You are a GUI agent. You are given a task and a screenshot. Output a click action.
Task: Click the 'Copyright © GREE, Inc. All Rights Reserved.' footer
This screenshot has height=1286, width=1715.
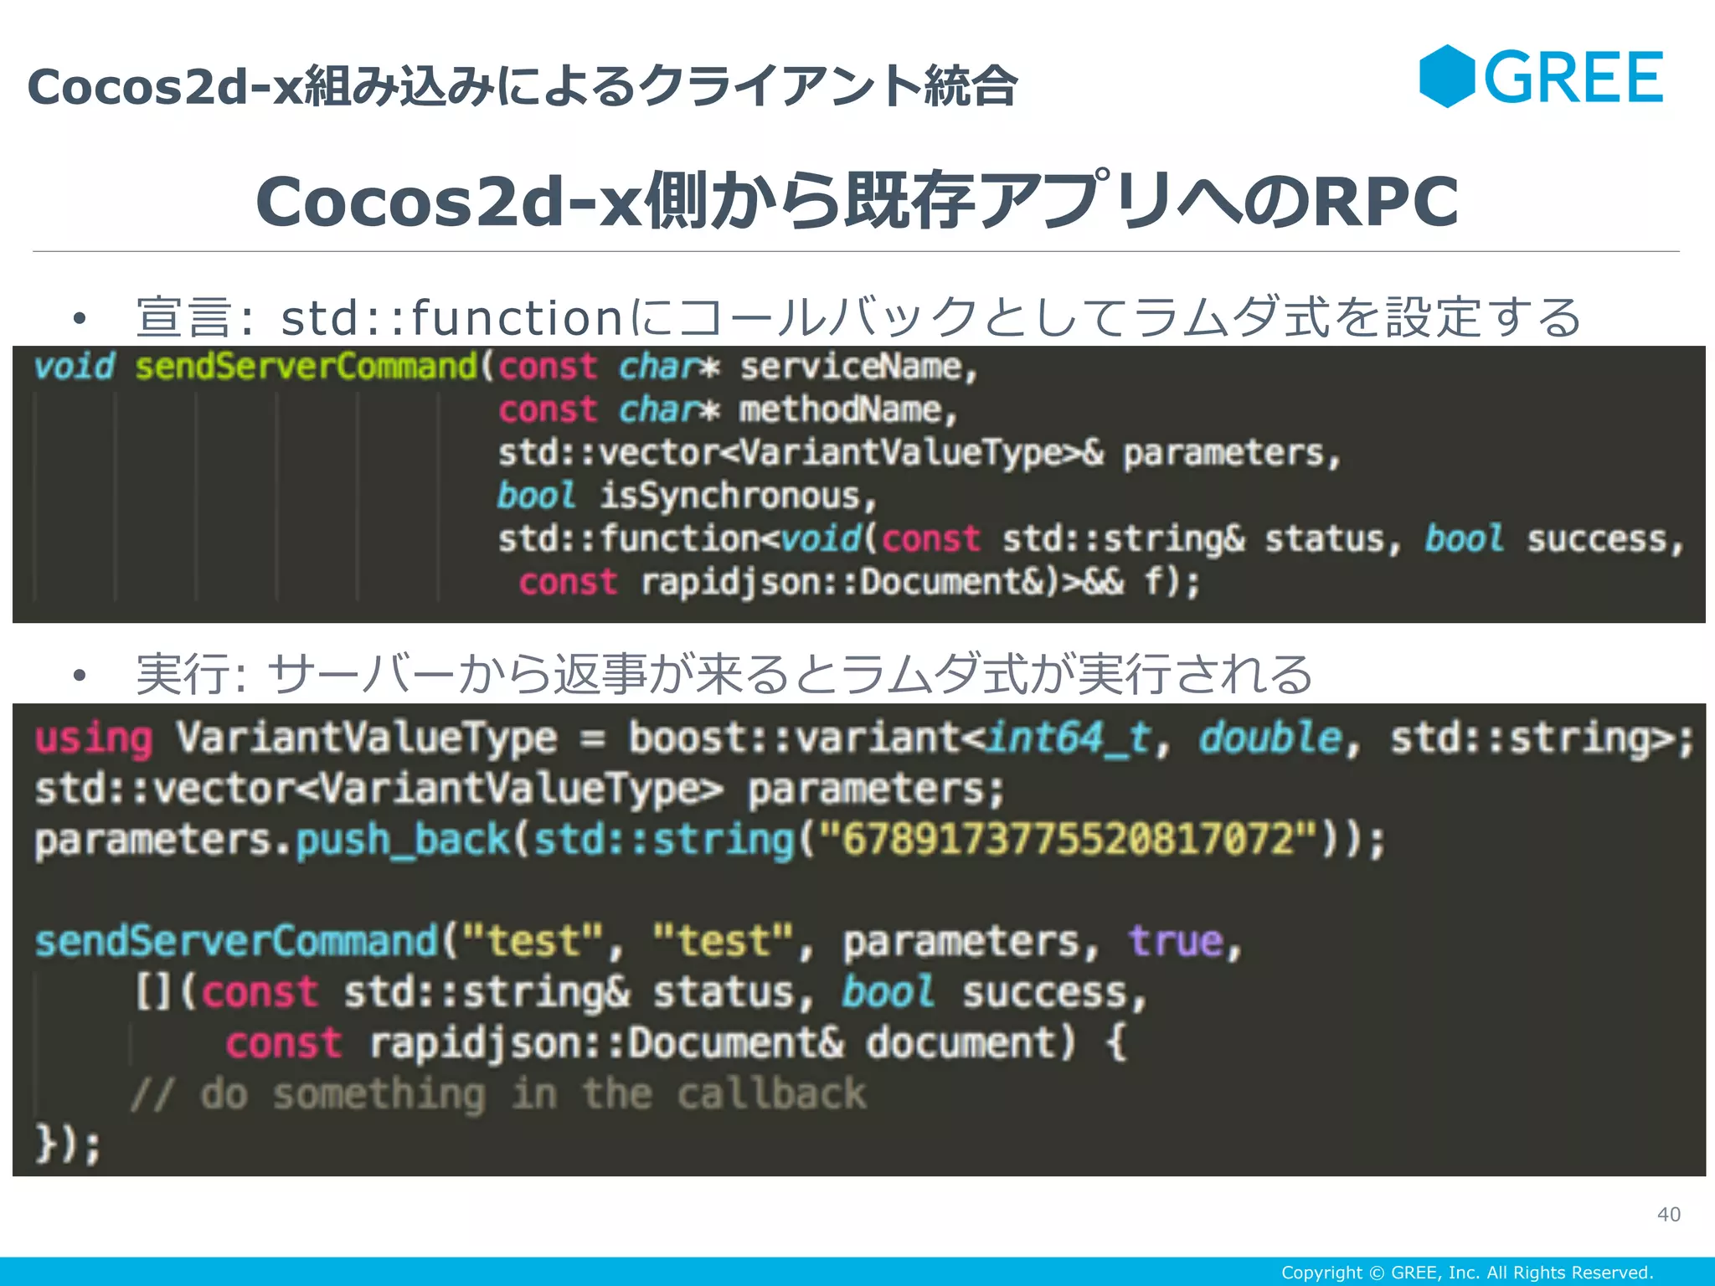pos(1467,1273)
